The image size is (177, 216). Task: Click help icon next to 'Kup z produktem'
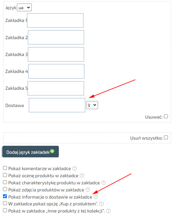(102, 204)
